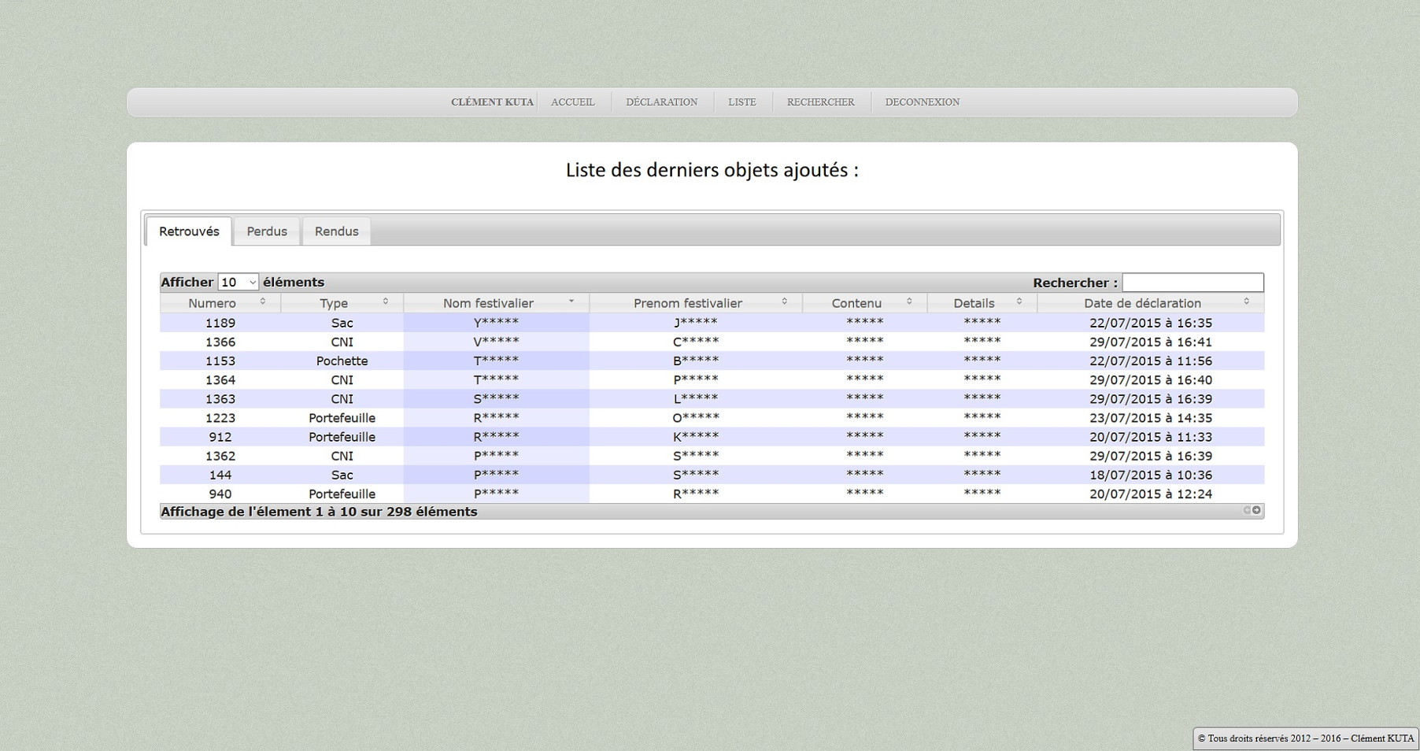This screenshot has height=751, width=1420.
Task: Click date 29/07/2015 à 16:41
Action: click(x=1151, y=342)
